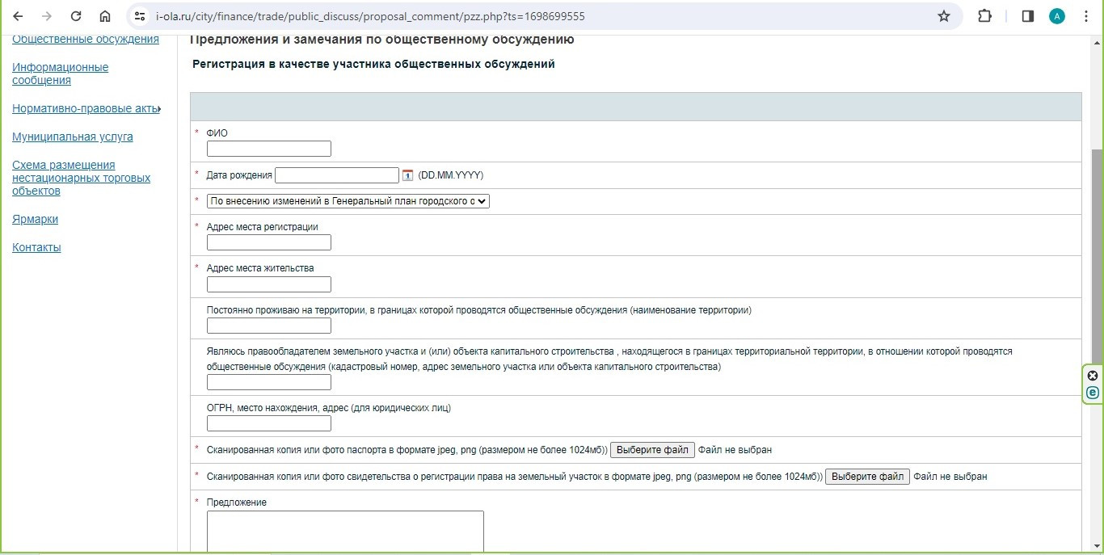Open the Контакты link

click(36, 247)
